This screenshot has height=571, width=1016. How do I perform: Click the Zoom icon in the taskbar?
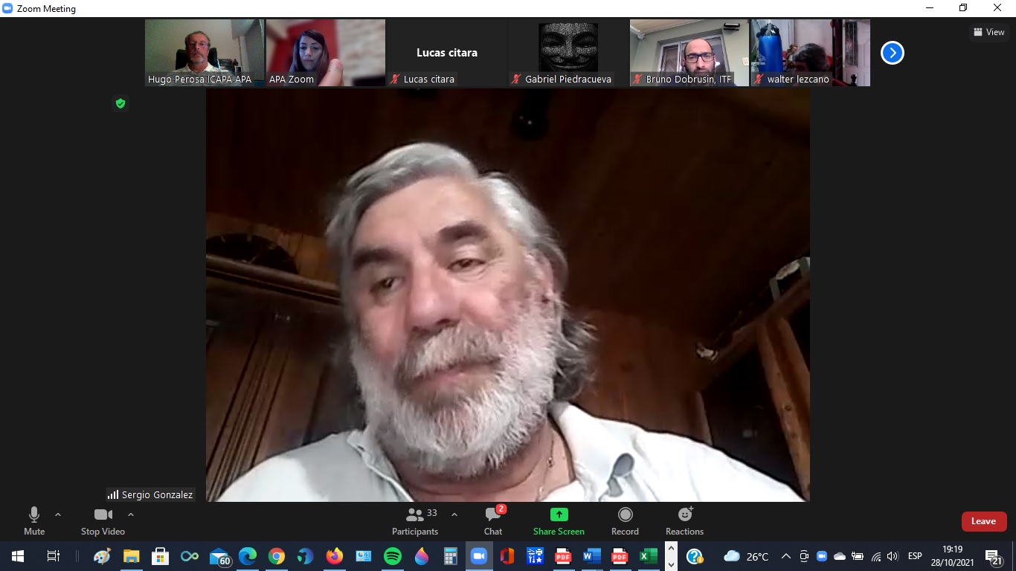coord(479,555)
